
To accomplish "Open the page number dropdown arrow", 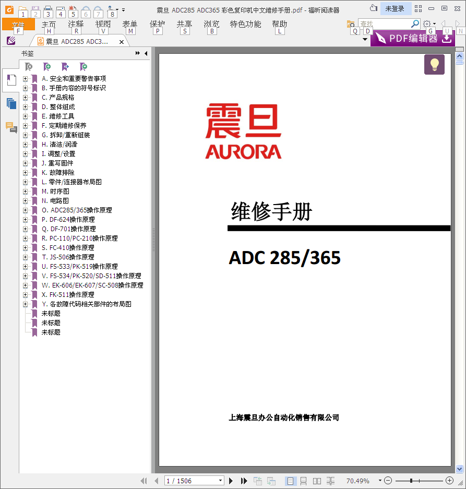I will [220, 481].
